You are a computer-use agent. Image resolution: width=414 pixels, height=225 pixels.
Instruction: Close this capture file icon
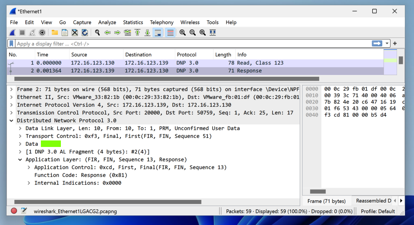[75, 33]
